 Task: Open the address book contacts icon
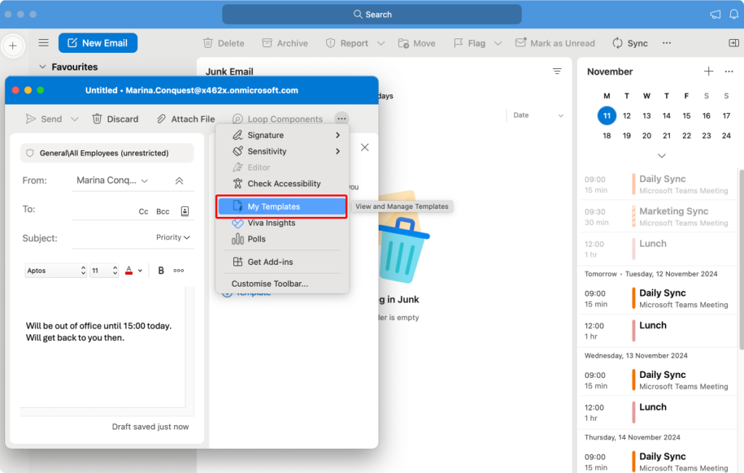coord(185,211)
